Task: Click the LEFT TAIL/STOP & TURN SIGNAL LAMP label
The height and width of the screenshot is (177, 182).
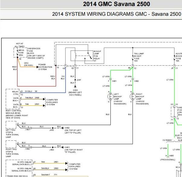Action: (12, 133)
